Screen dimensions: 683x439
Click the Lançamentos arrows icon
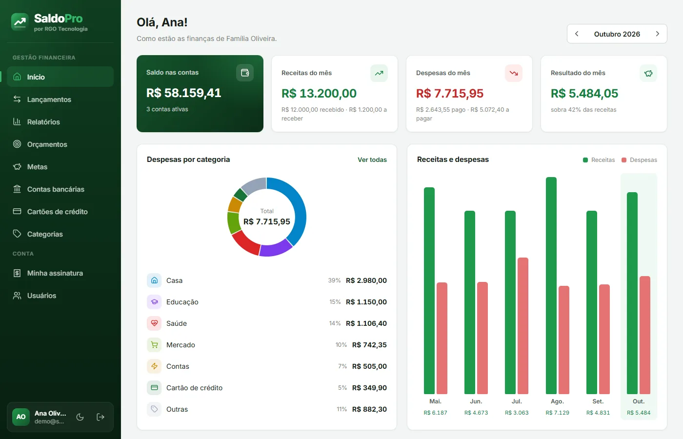tap(17, 99)
